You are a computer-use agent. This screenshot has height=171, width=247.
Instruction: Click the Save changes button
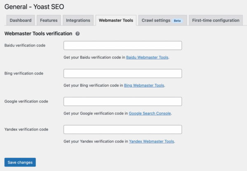pos(20,162)
